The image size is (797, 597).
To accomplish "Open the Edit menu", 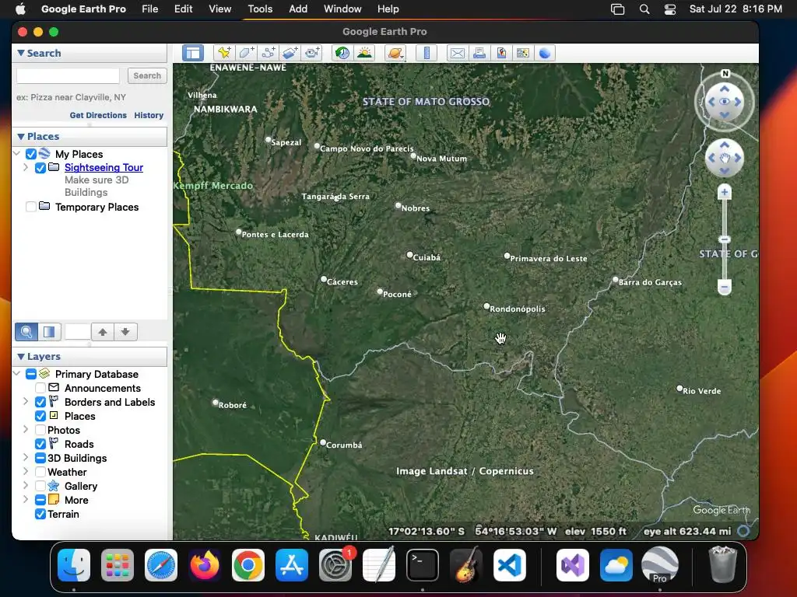I will 183,9.
